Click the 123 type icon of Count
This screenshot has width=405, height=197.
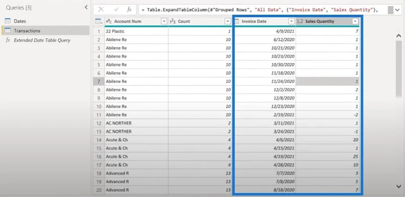173,21
